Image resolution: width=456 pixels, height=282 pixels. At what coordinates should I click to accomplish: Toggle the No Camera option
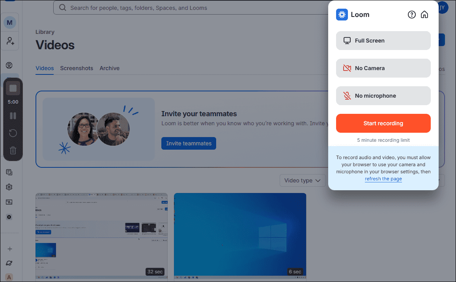click(x=383, y=68)
